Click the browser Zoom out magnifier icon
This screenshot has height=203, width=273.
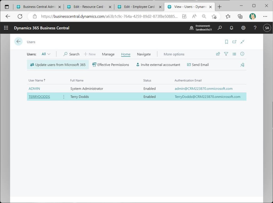pyautogui.click(x=204, y=16)
